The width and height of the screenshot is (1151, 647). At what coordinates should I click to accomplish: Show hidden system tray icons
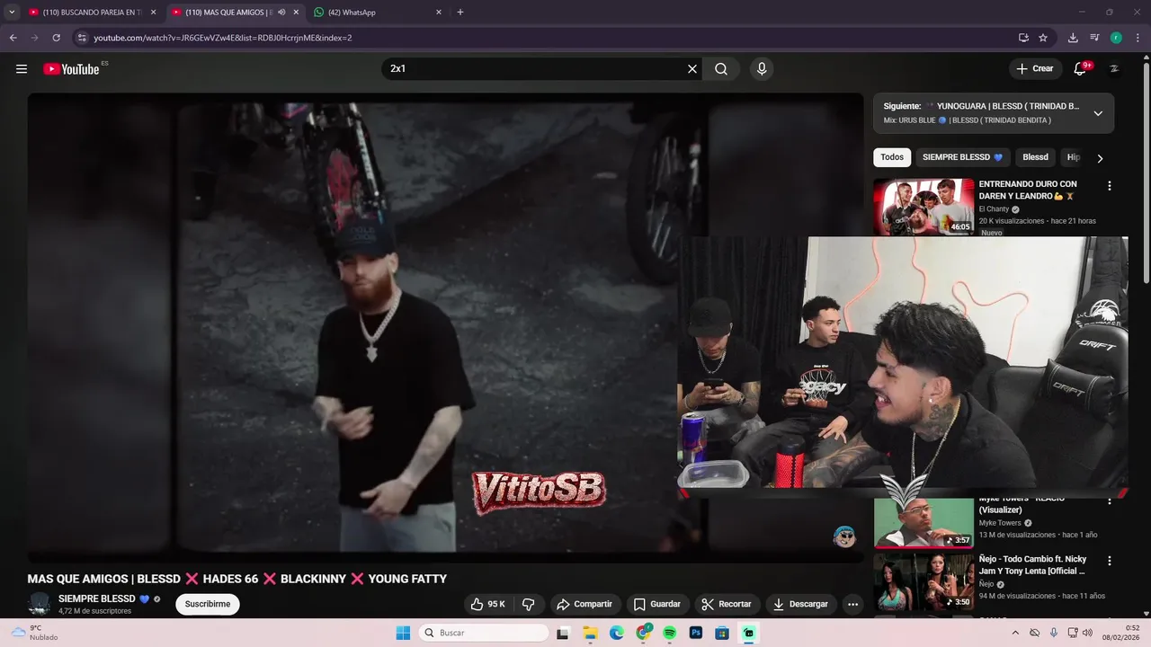pos(1015,633)
